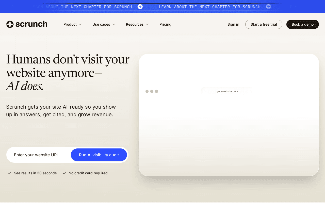Select the Start a free trial button
Viewport: 325px width, 203px height.
click(x=264, y=24)
